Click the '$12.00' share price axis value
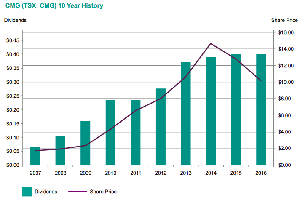 tap(286, 66)
